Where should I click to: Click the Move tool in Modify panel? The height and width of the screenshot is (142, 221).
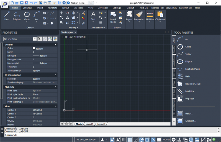pyautogui.click(x=62, y=13)
